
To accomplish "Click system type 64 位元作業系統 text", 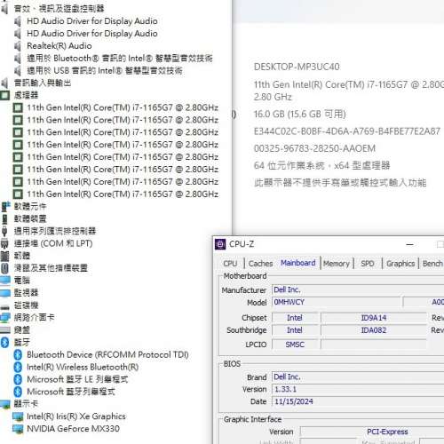I will [321, 165].
